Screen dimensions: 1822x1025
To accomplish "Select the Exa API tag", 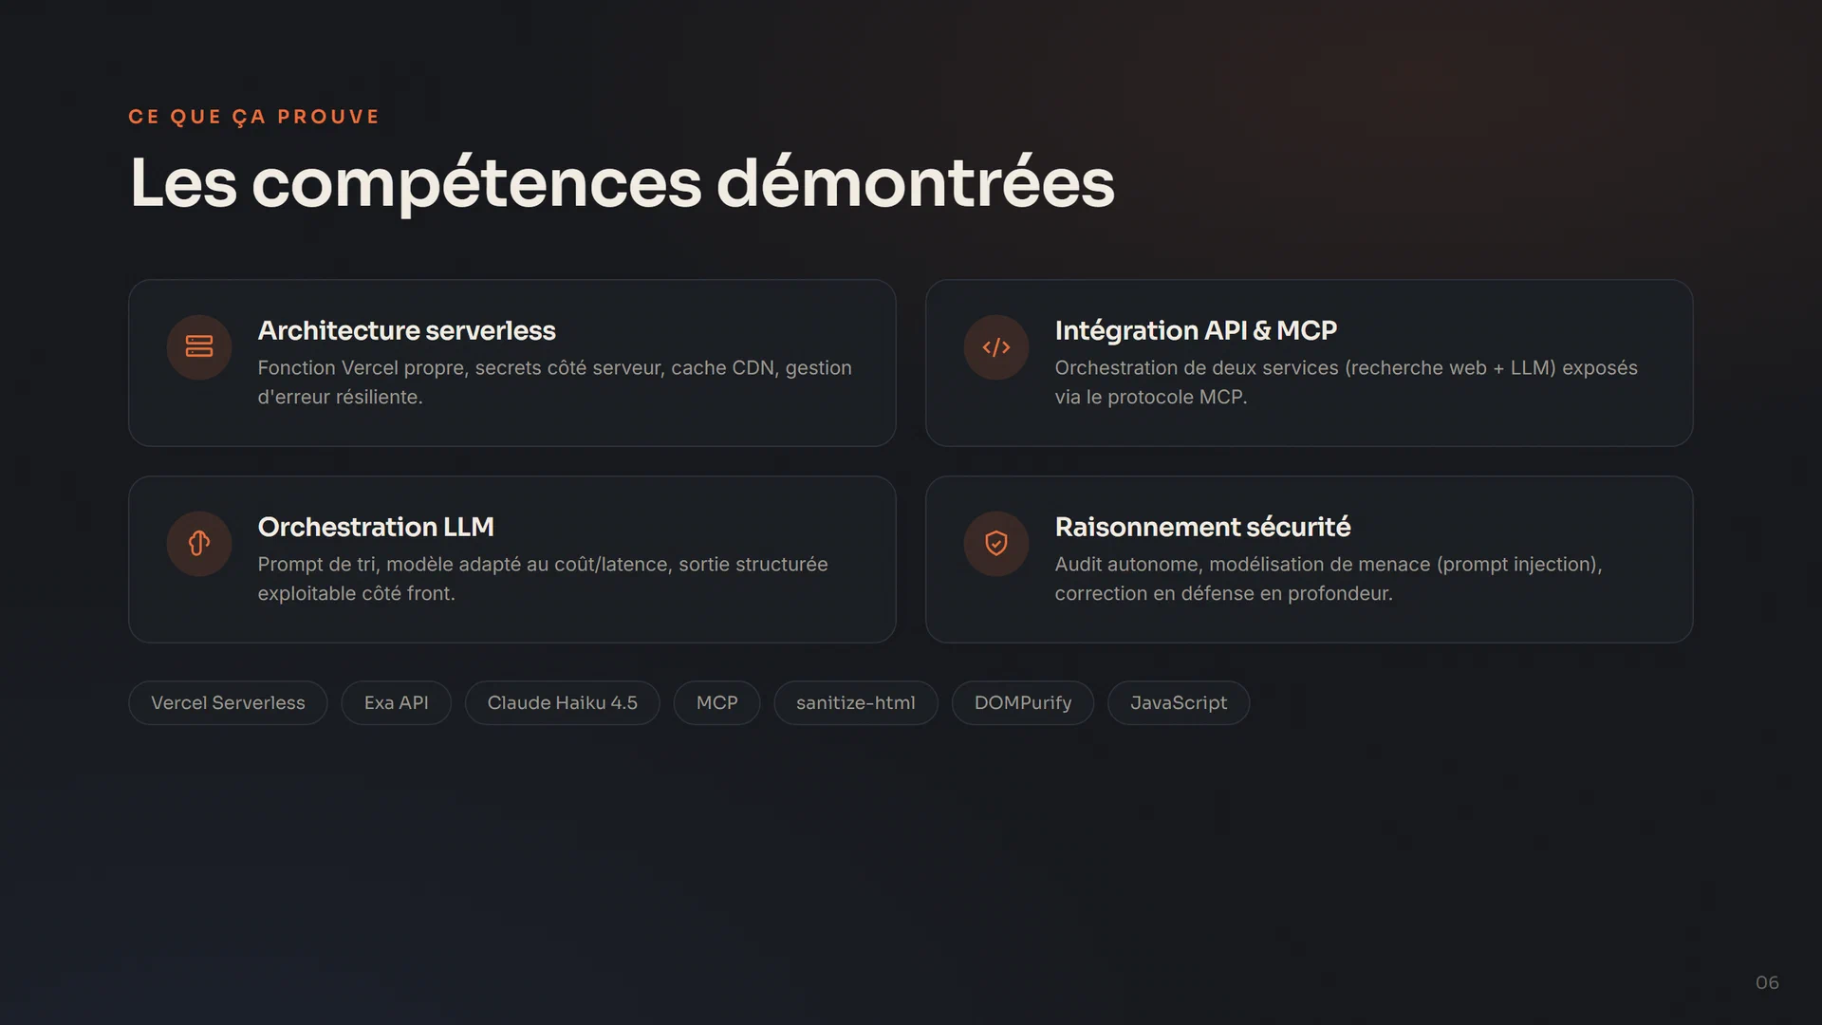I will (x=397, y=703).
